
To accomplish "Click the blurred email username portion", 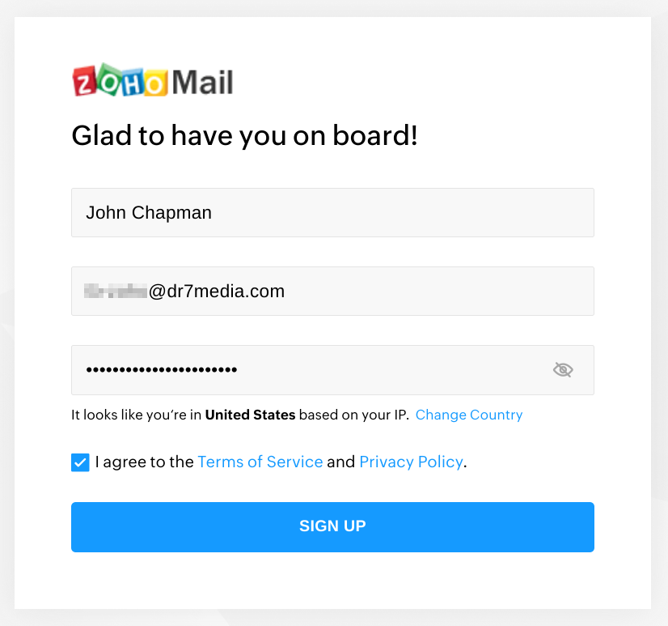I will [116, 291].
